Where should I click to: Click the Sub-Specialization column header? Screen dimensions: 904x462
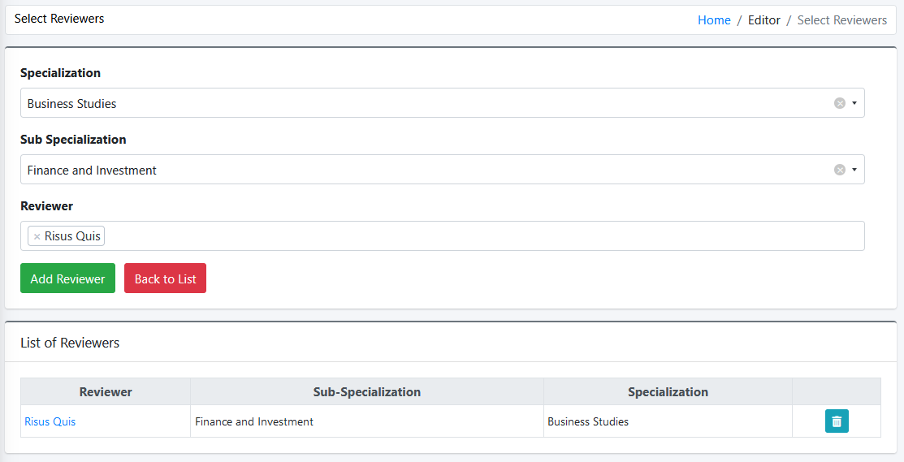pyautogui.click(x=366, y=391)
